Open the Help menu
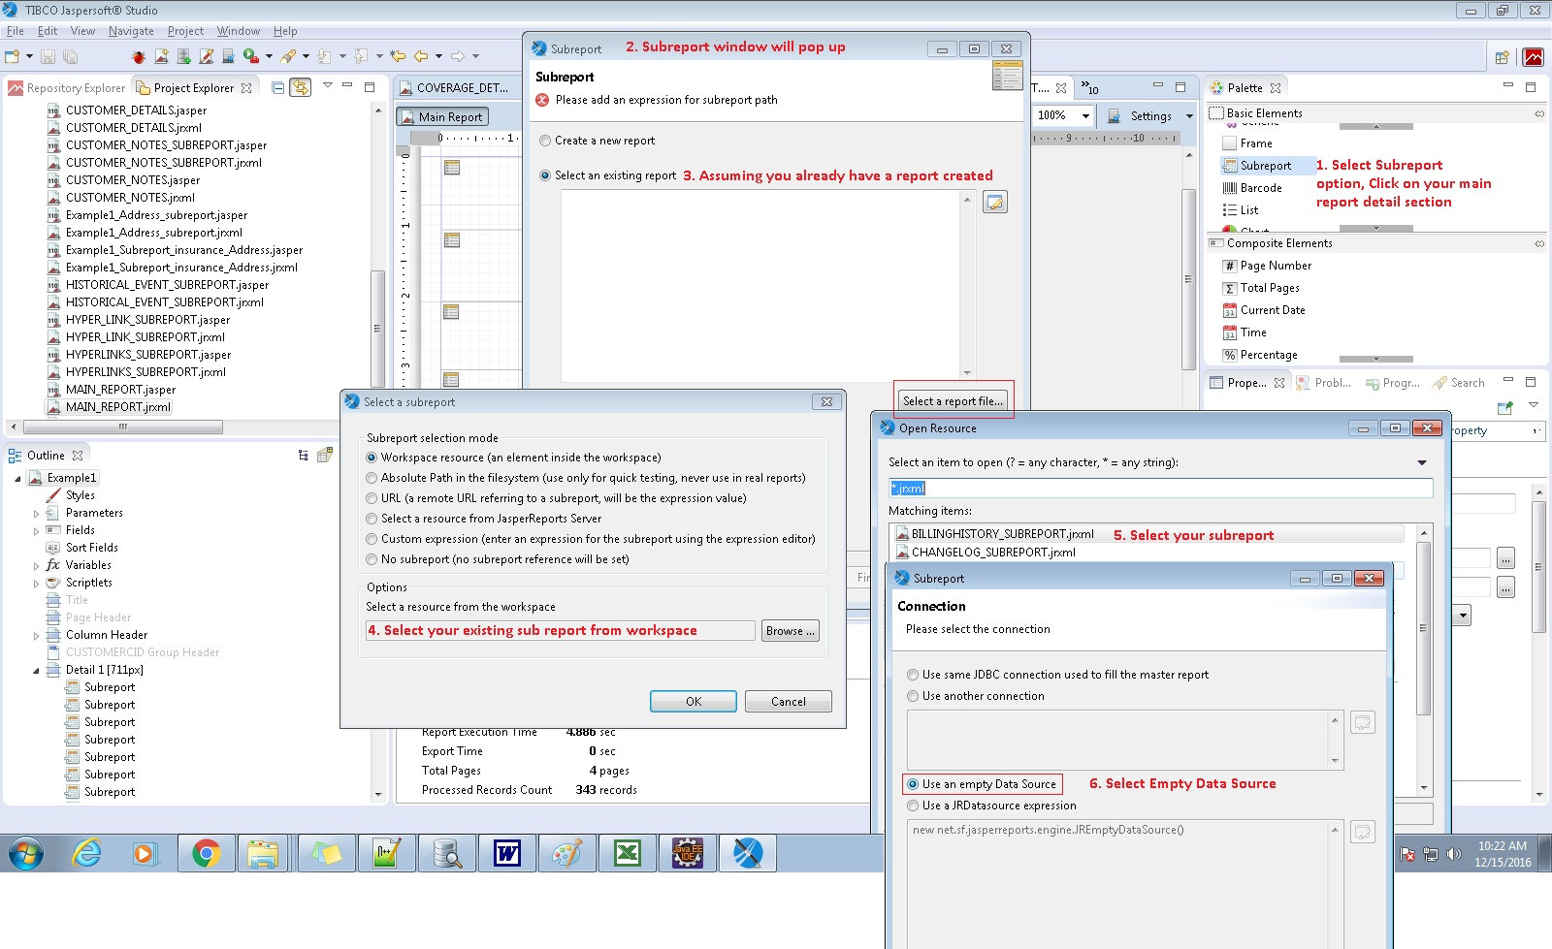The image size is (1552, 949). pyautogui.click(x=285, y=31)
